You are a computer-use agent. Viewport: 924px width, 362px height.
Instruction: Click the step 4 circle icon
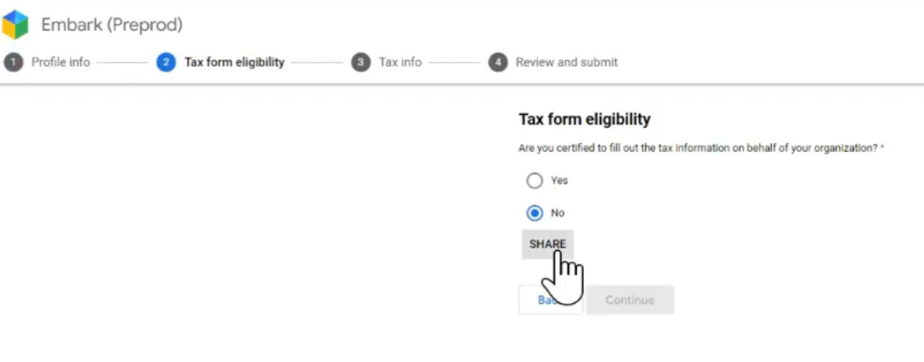pos(498,63)
